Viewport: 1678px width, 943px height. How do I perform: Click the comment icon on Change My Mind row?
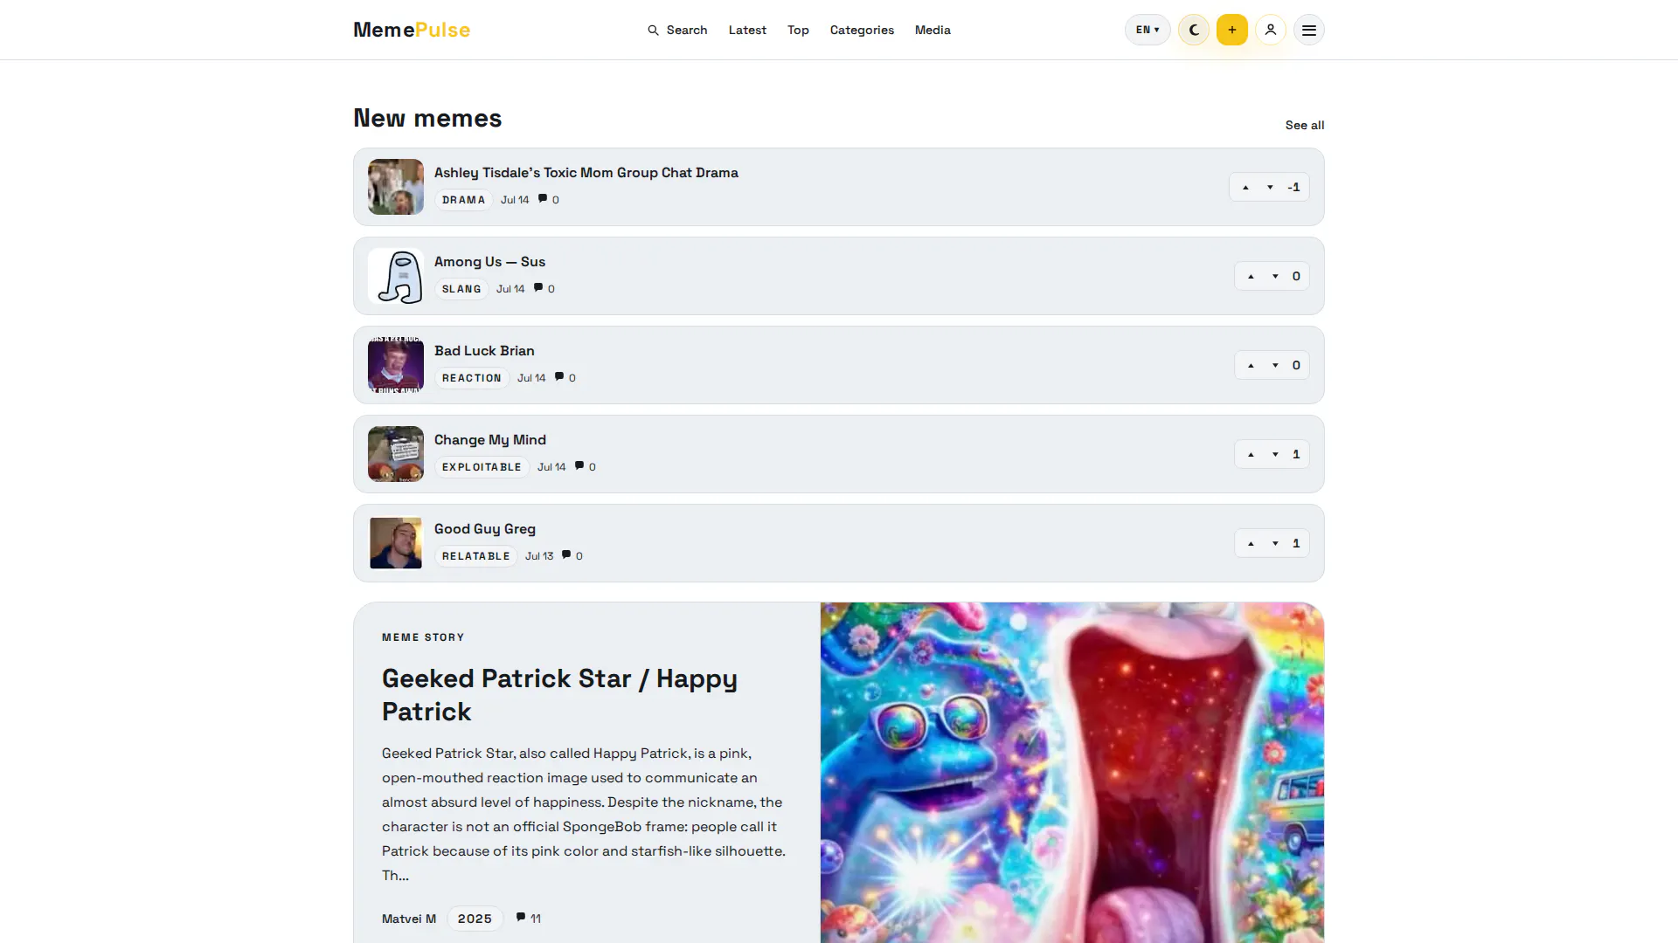point(579,466)
